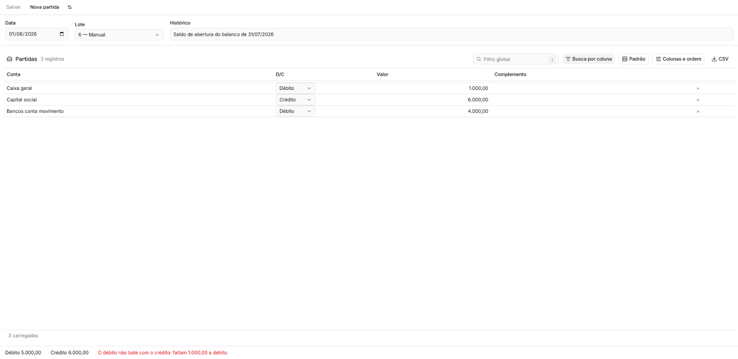Screen dimensions: 738x359
Task: Open the D/C dropdown for Capital social
Action: pyautogui.click(x=296, y=100)
